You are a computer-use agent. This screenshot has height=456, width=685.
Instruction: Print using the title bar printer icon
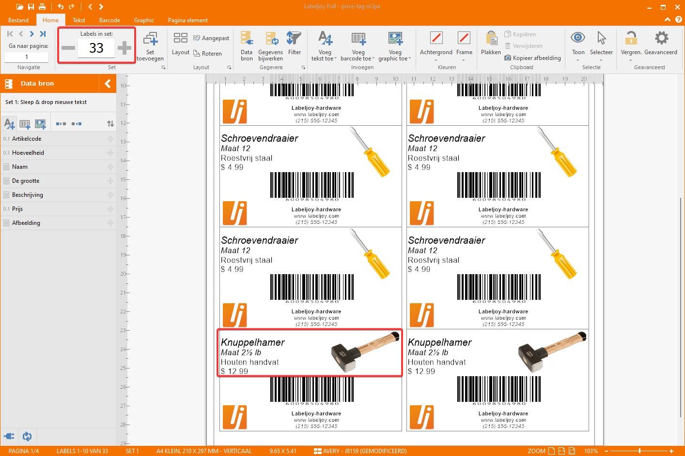[43, 7]
